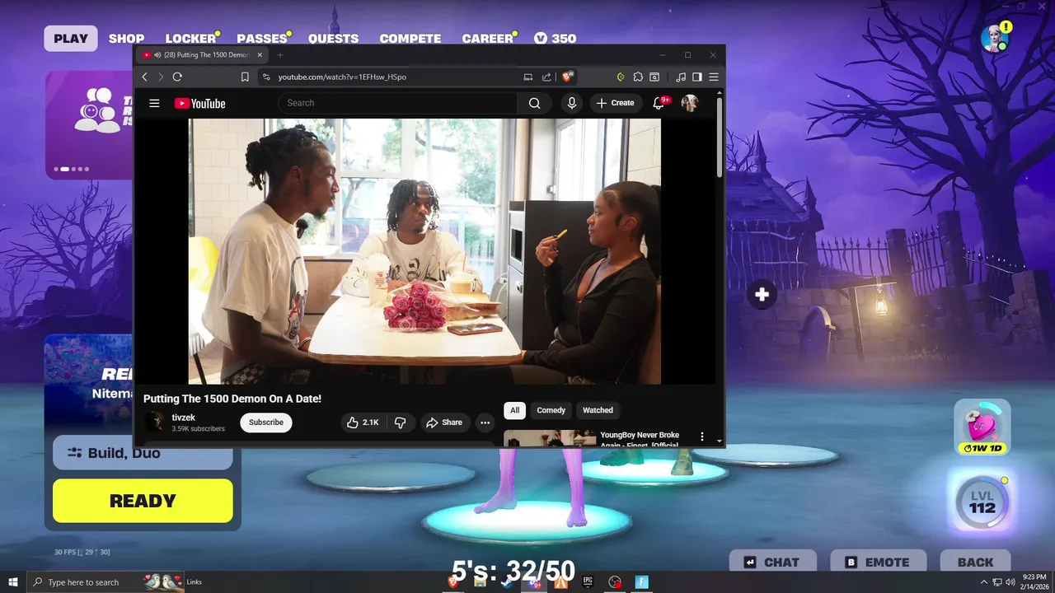Open options for YoungBoy suggested video

pos(702,437)
